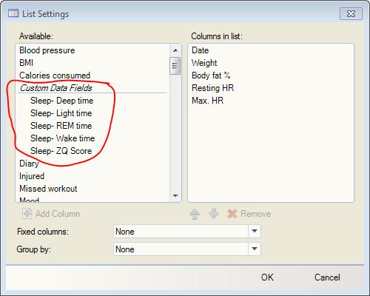
Task: Click the red X Remove icon
Action: point(232,214)
